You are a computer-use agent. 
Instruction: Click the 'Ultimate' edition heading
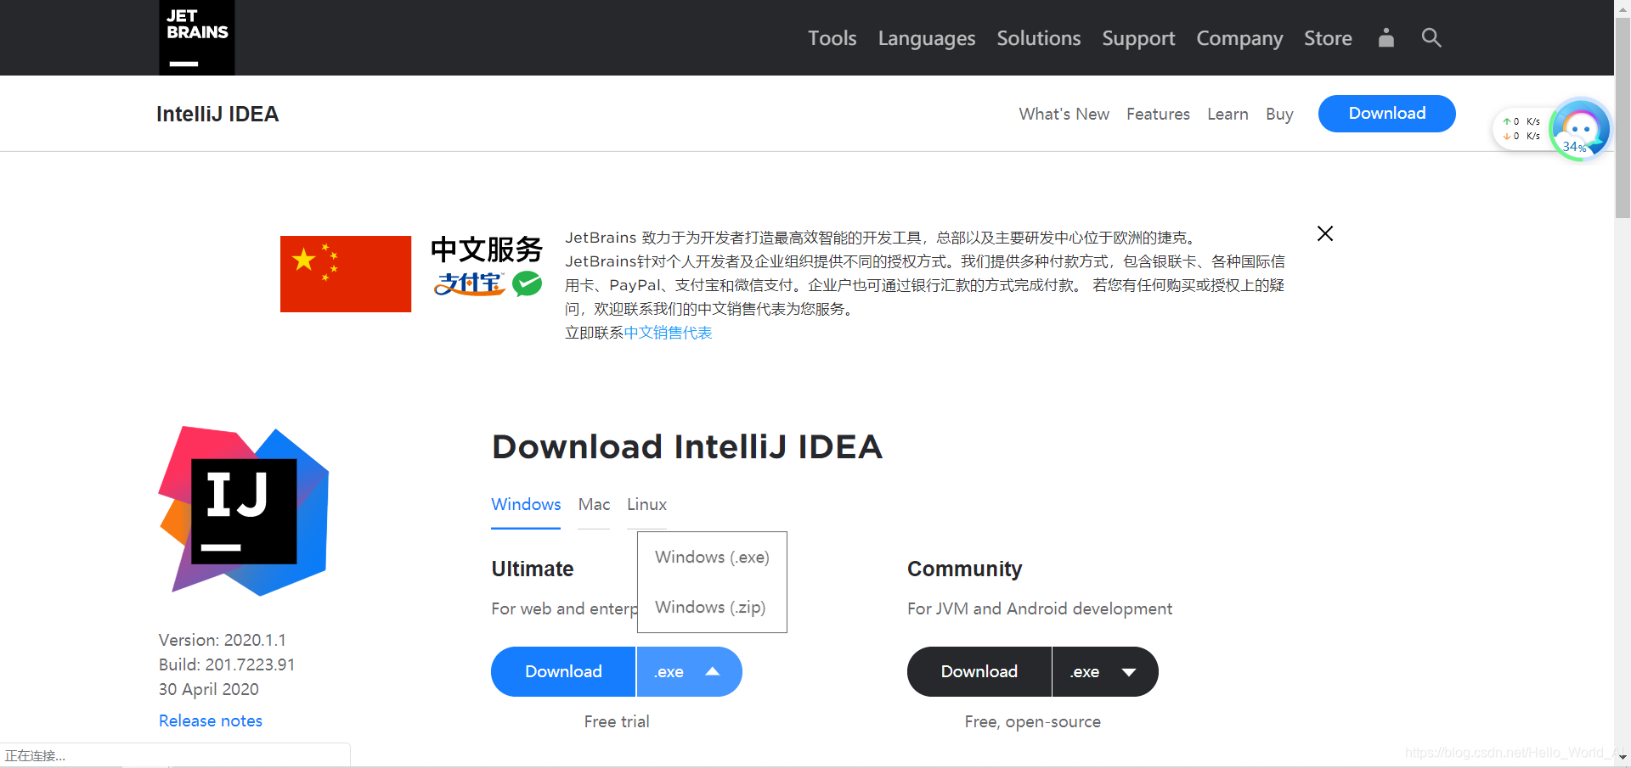(533, 569)
